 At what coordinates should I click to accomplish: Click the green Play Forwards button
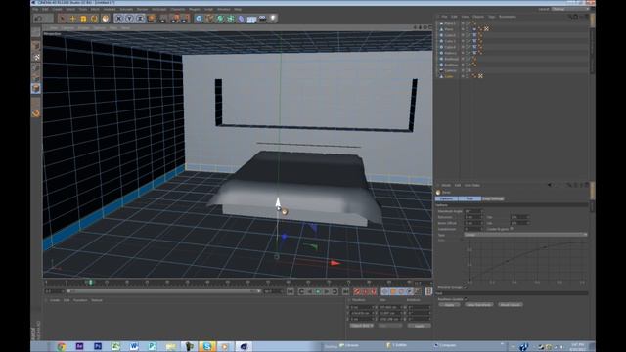(318, 291)
